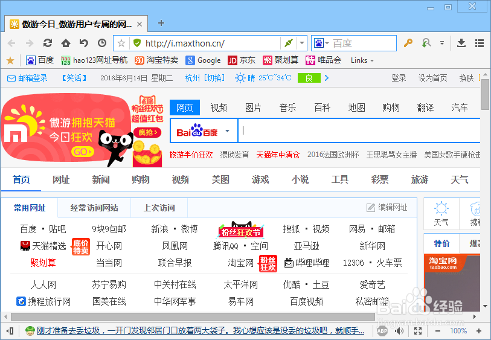This screenshot has height=340, width=491.
Task: Click the green mushroom news ticker icon
Action: 30,331
